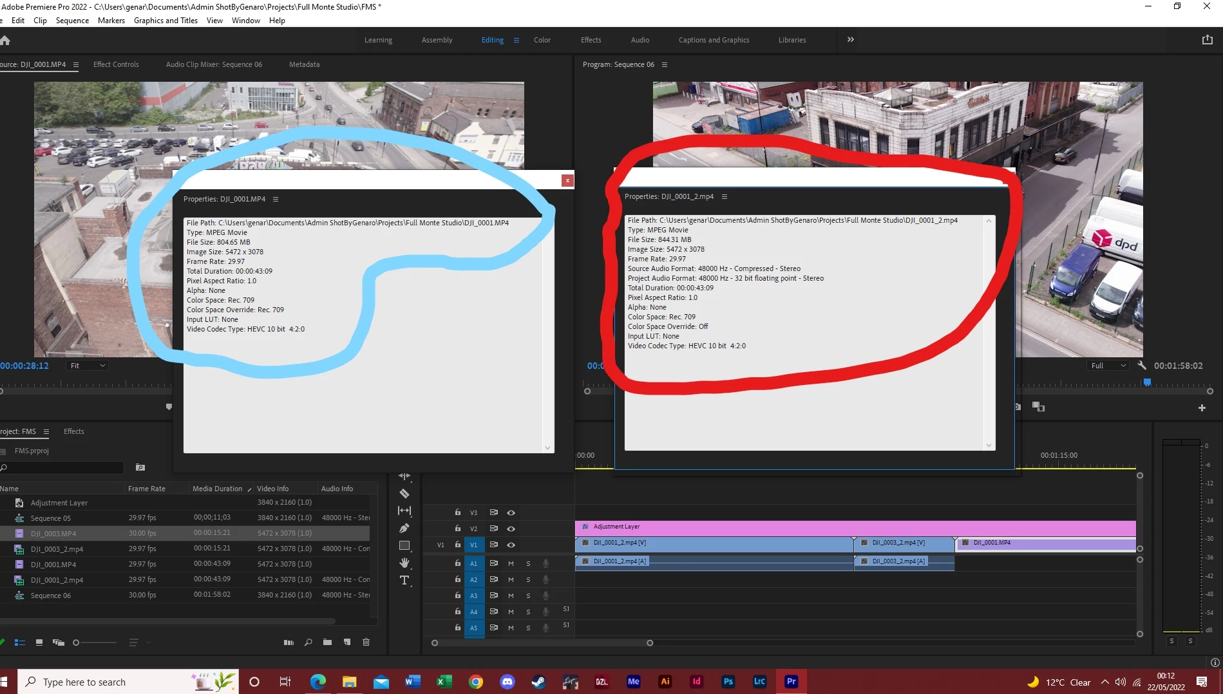Open Source DJI_0001.MP4 panel menu
The image size is (1223, 694).
[x=76, y=64]
